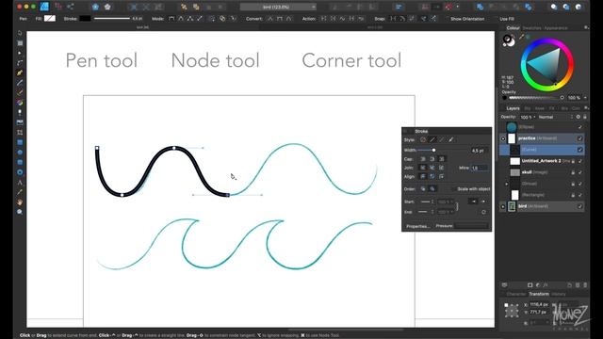Open the Start arrowhead style dropdown
This screenshot has height=339, width=603.
click(x=426, y=202)
